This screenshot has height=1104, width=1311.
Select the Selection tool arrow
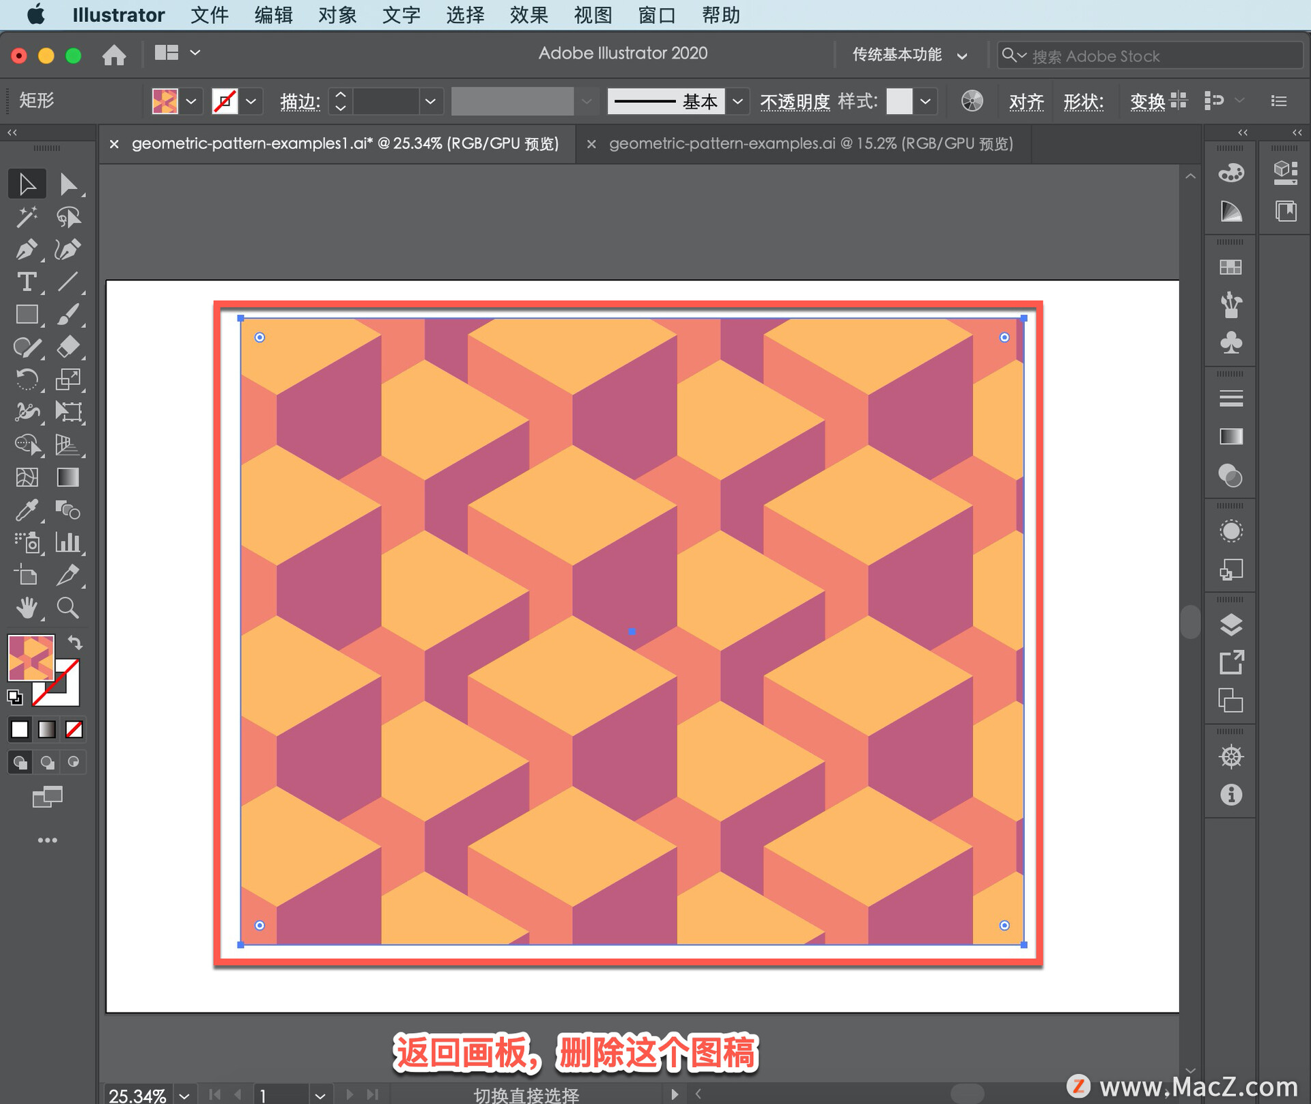click(27, 184)
